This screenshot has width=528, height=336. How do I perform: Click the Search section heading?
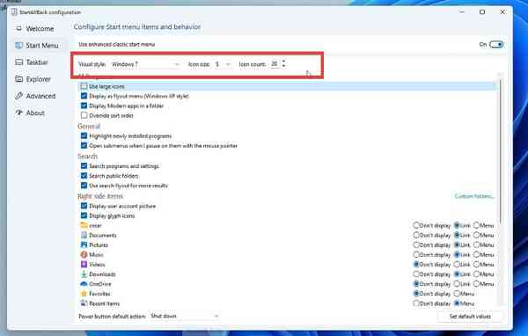pyautogui.click(x=87, y=157)
